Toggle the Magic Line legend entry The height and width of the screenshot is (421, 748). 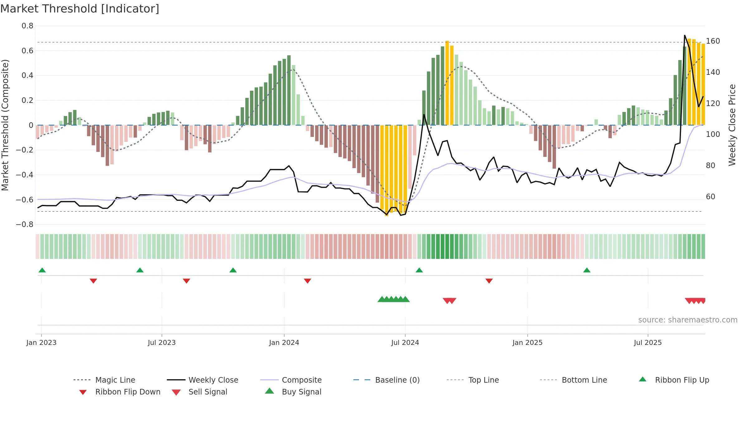104,380
